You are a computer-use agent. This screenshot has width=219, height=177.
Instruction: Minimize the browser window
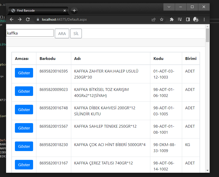click(x=181, y=7)
